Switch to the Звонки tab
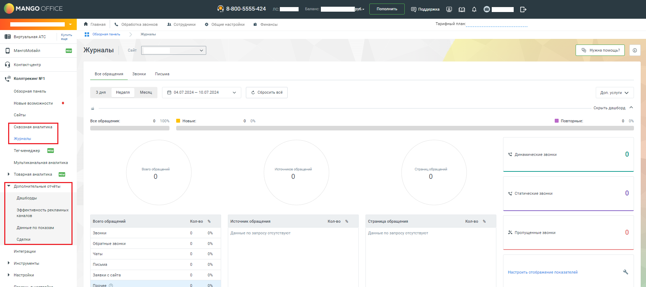Viewport: 646px width, 287px height. (x=139, y=74)
